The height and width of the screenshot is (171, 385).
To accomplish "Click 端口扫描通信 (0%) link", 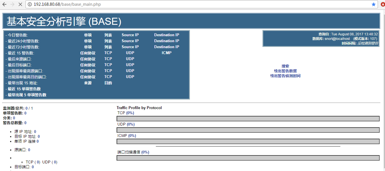I will click(145, 152).
